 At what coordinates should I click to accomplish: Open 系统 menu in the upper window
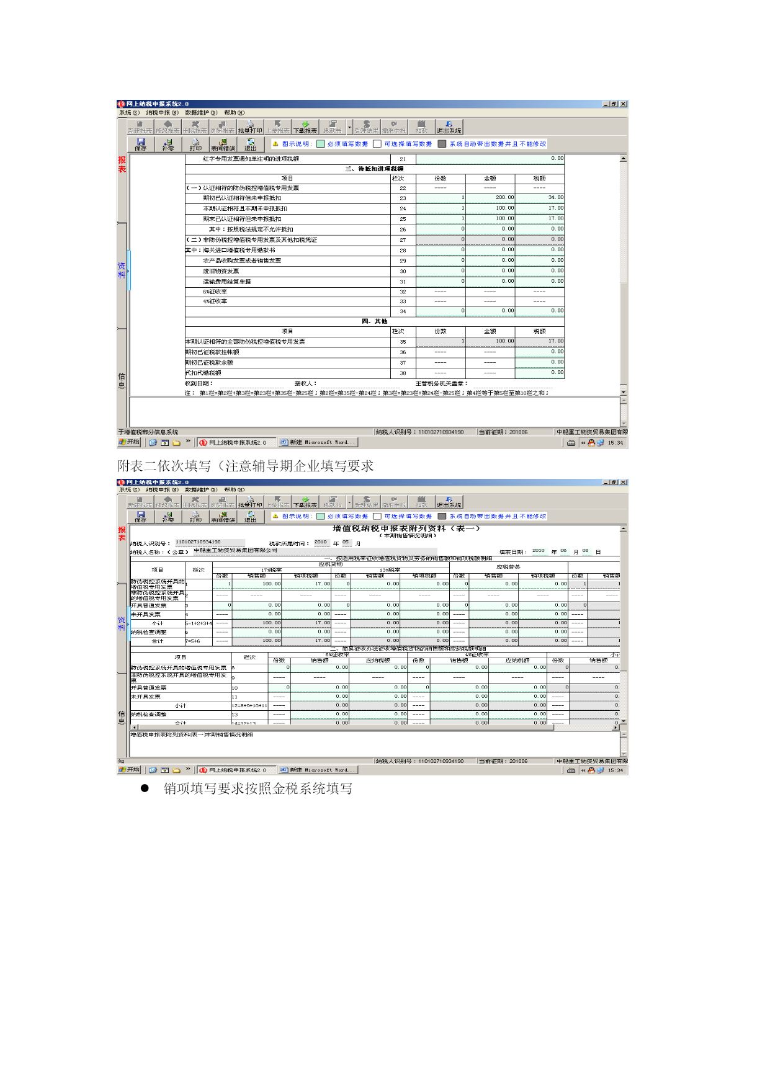click(x=129, y=113)
